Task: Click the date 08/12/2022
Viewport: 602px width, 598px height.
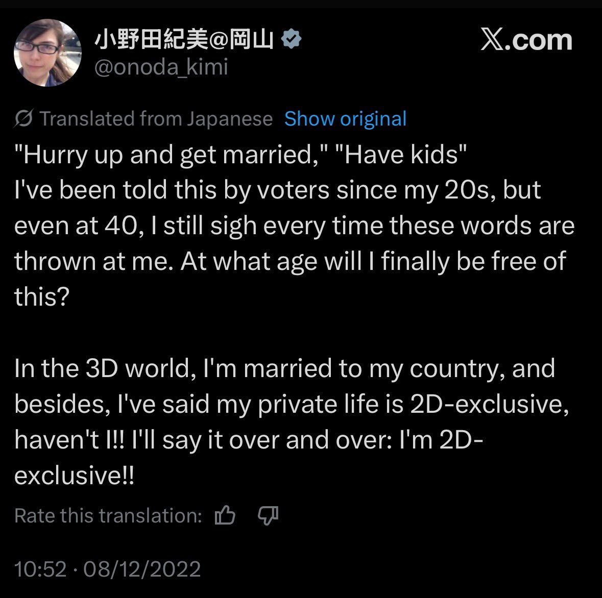Action: (x=142, y=568)
